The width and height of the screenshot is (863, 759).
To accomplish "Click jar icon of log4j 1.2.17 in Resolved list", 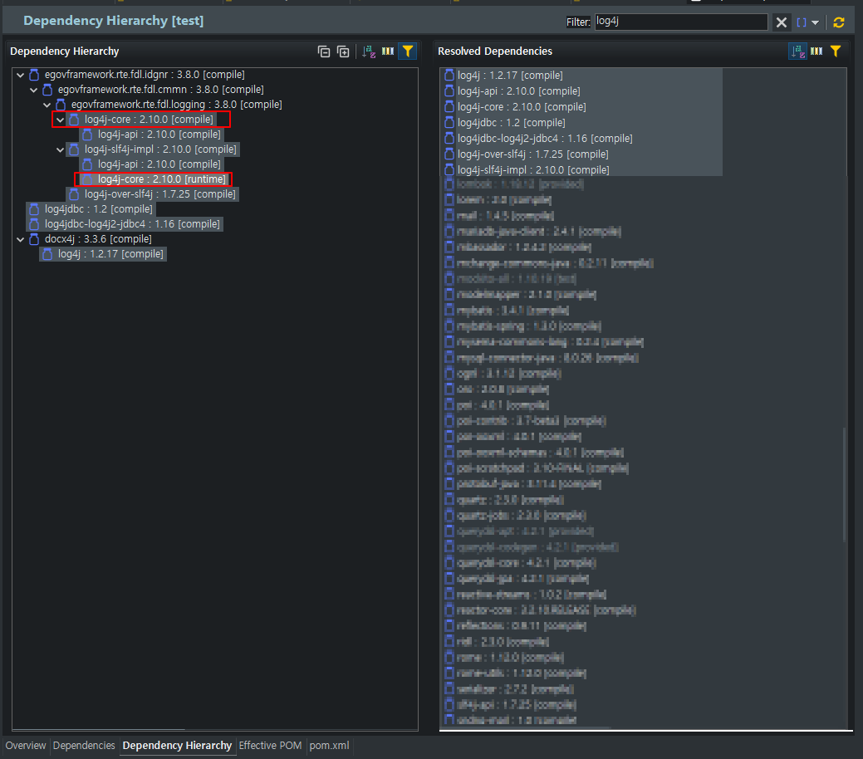I will point(449,76).
